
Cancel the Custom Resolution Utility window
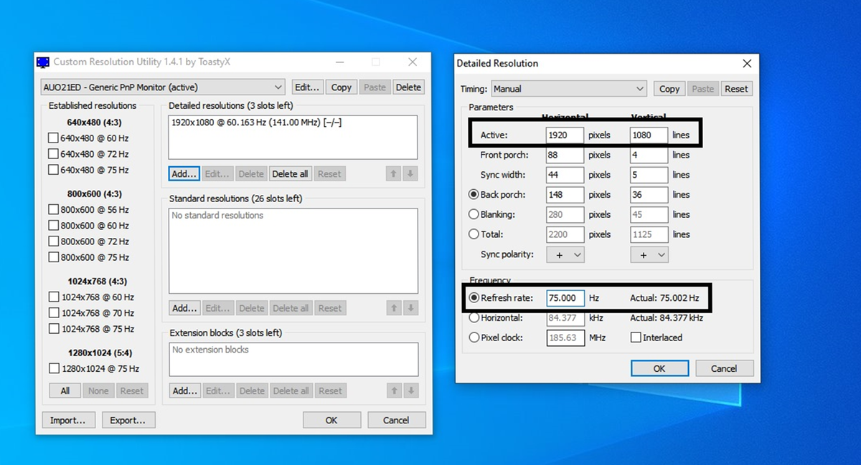[396, 421]
